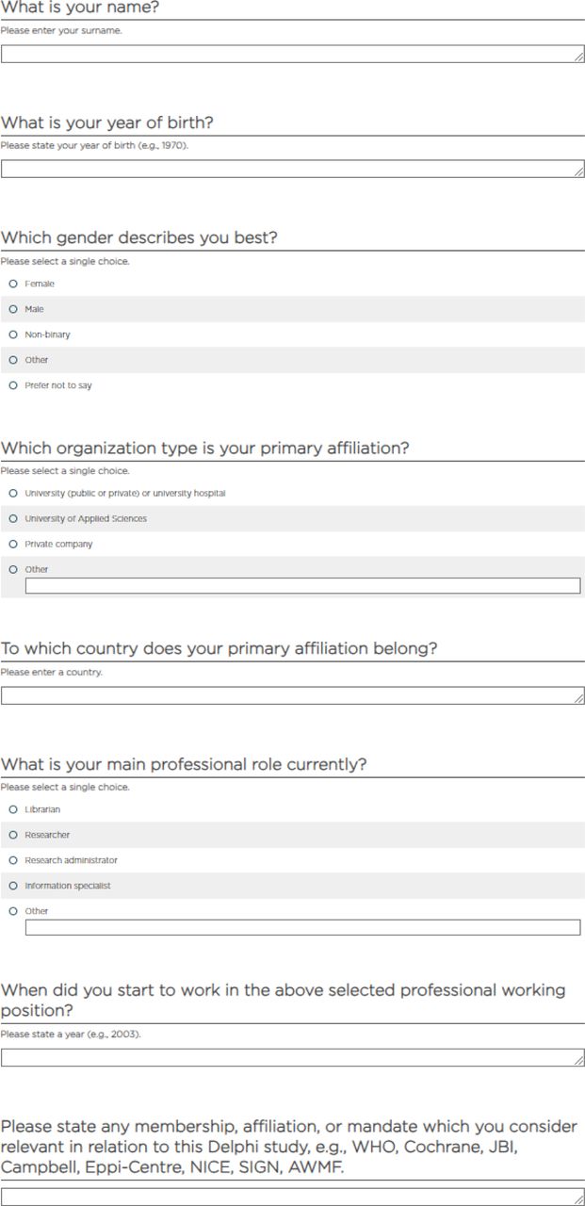Image resolution: width=585 pixels, height=1206 pixels.
Task: Focus the membership and affiliation text area
Action: [292, 1197]
